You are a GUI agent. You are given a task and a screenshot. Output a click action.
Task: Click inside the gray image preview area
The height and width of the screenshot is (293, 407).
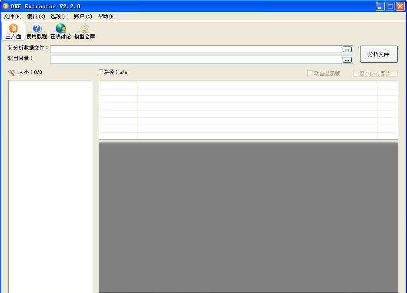tap(248, 217)
